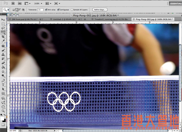The image size is (182, 132).
Task: Close the Treadmill_running.jpg tab
Action: (x=93, y=19)
